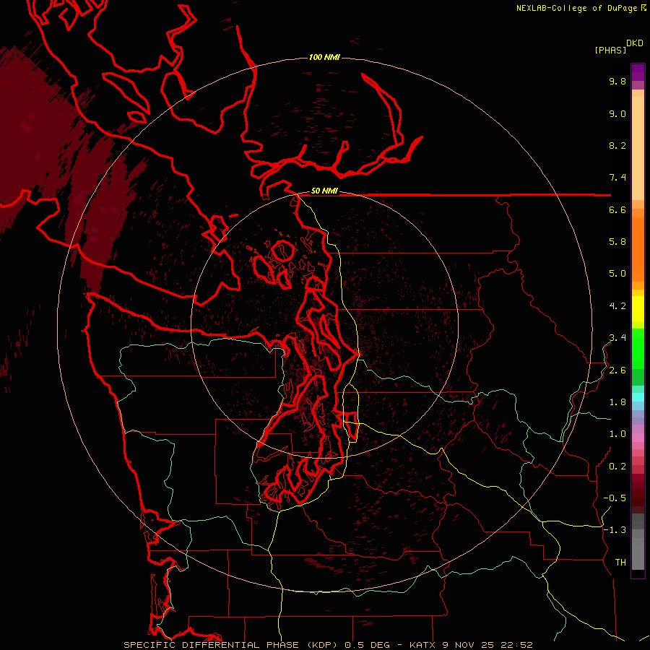Viewport: 650px width, 650px height.
Task: Select the pink segment of the color scale
Action: 638,438
